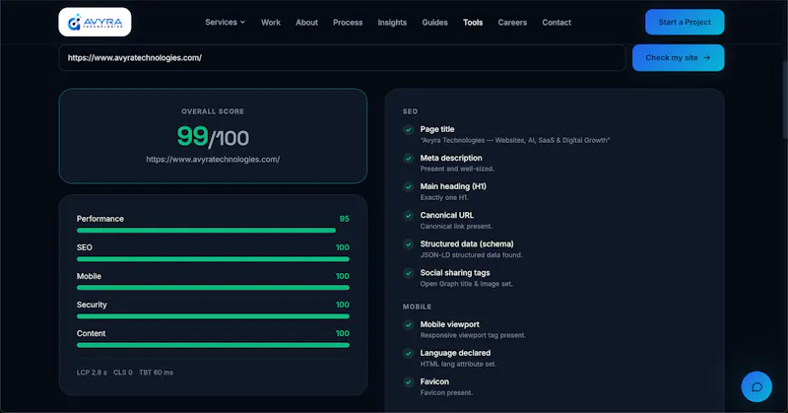Click the Performance score value 95
788x413 pixels.
coord(344,219)
